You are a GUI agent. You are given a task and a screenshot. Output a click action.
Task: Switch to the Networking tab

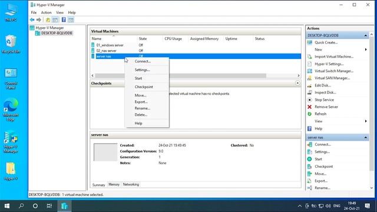click(131, 184)
